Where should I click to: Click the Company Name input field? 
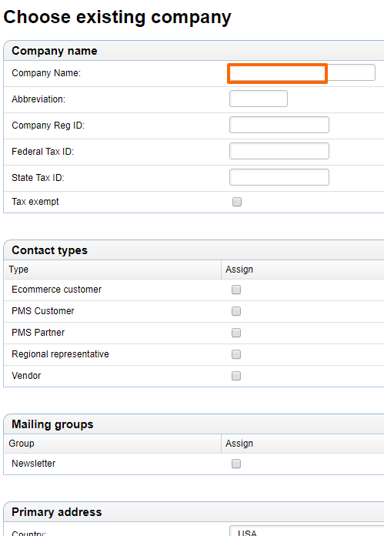click(x=302, y=73)
